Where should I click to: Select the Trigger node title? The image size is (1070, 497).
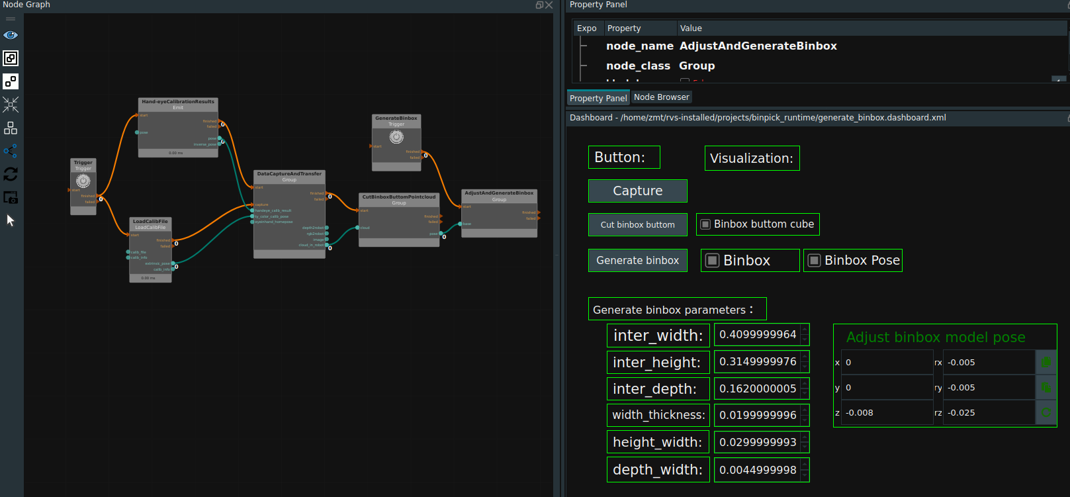pyautogui.click(x=83, y=162)
